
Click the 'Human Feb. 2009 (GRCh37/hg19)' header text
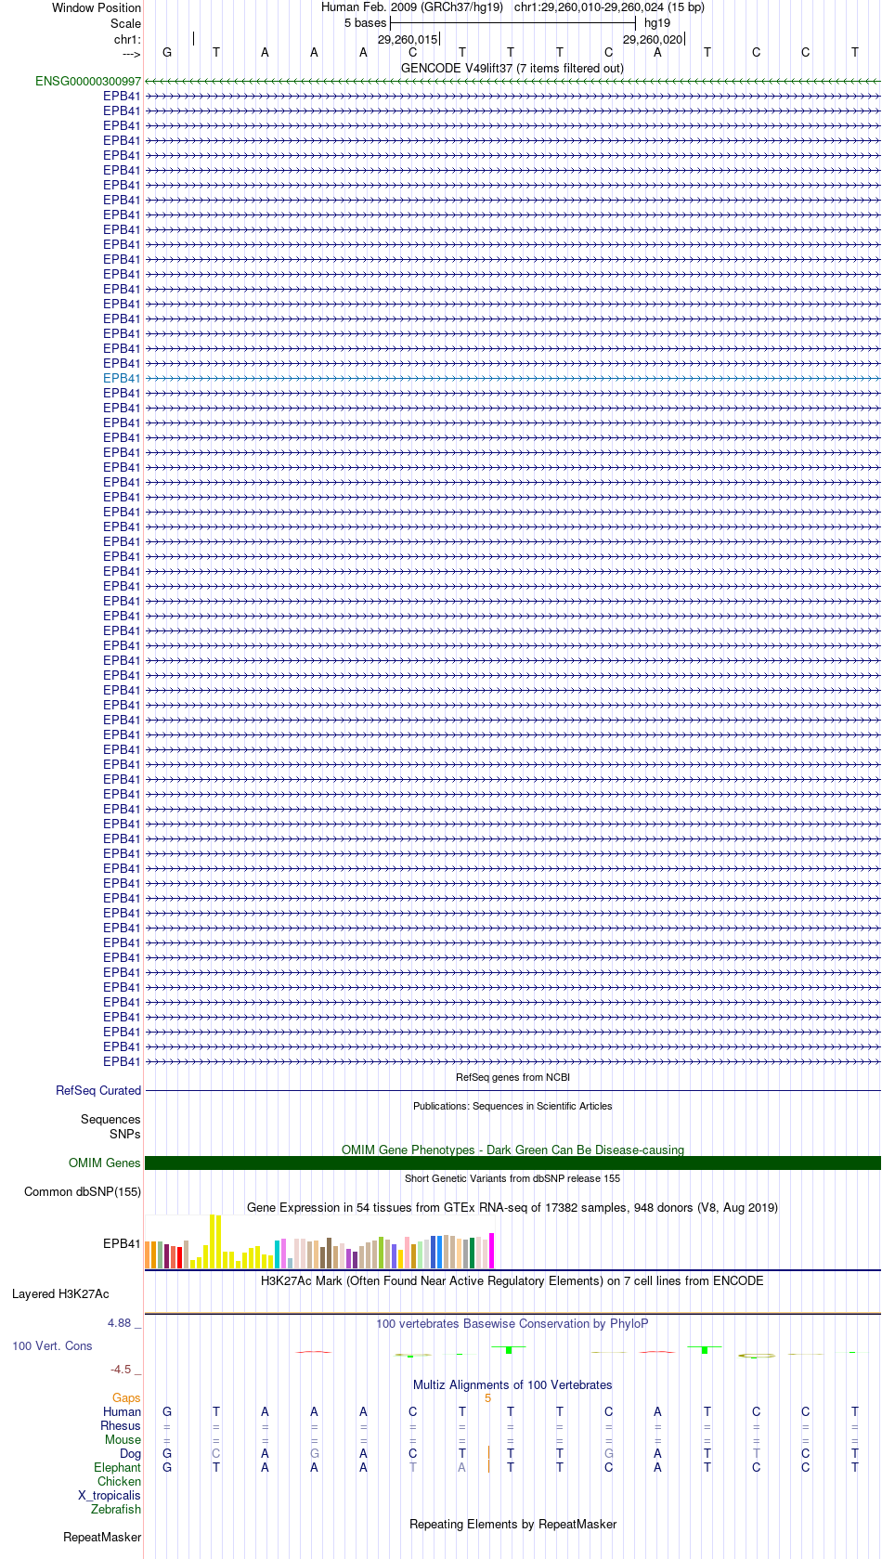point(412,7)
